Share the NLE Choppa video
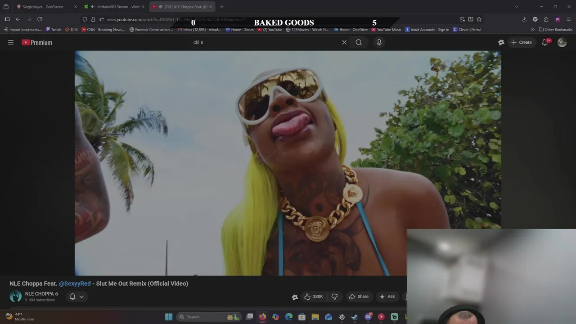Viewport: 576px width, 324px height. pyautogui.click(x=359, y=297)
